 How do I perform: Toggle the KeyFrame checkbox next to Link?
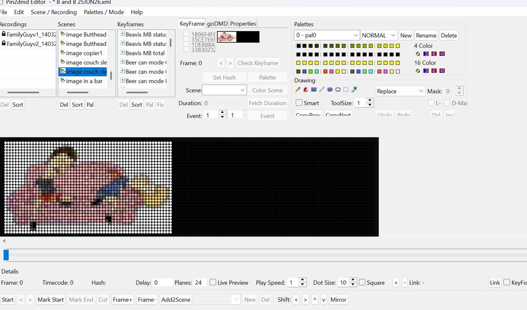(507, 283)
